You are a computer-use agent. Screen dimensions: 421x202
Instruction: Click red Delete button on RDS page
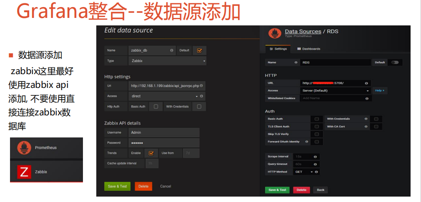[301, 190]
